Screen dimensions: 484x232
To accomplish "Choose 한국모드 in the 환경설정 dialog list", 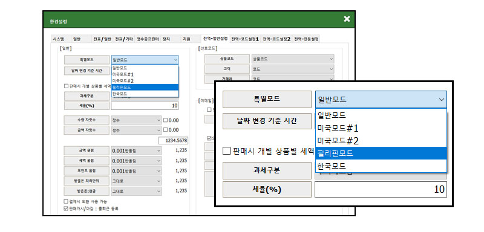I will click(145, 94).
